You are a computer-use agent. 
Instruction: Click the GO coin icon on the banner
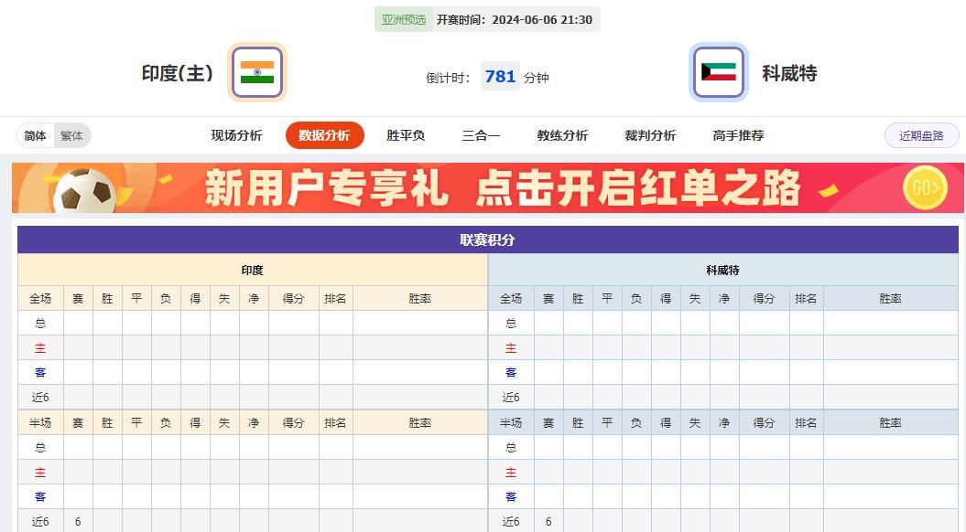[x=925, y=189]
